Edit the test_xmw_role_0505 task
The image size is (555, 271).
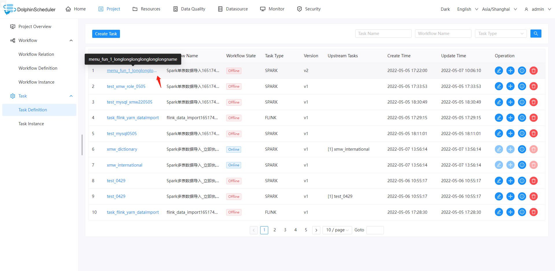[x=499, y=86]
